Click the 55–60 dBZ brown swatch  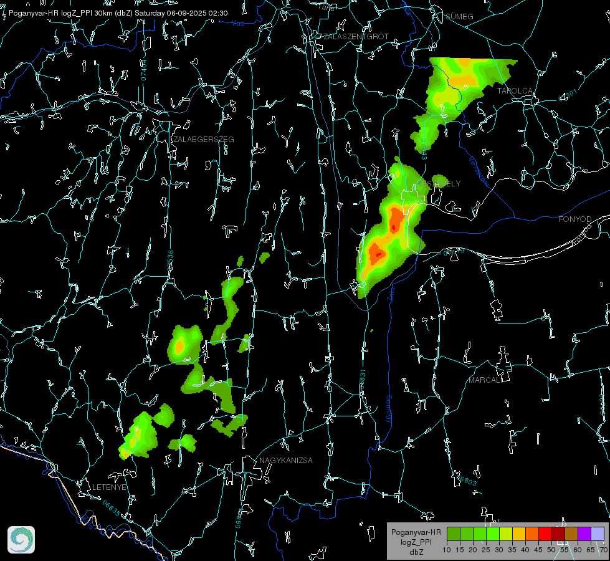click(571, 534)
